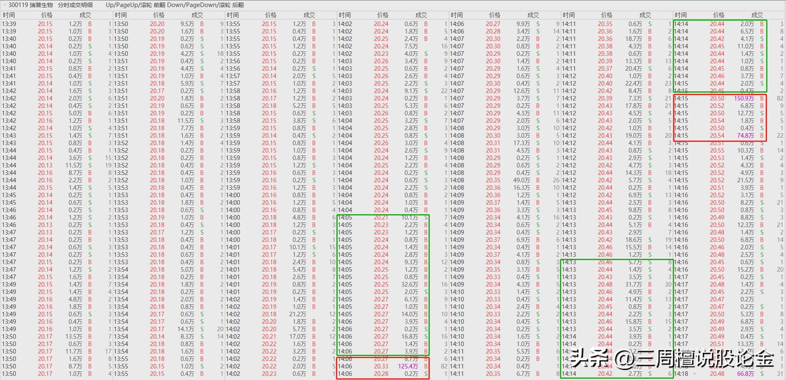Select the 分时成交明细 title label
786x380 pixels.
pos(75,5)
